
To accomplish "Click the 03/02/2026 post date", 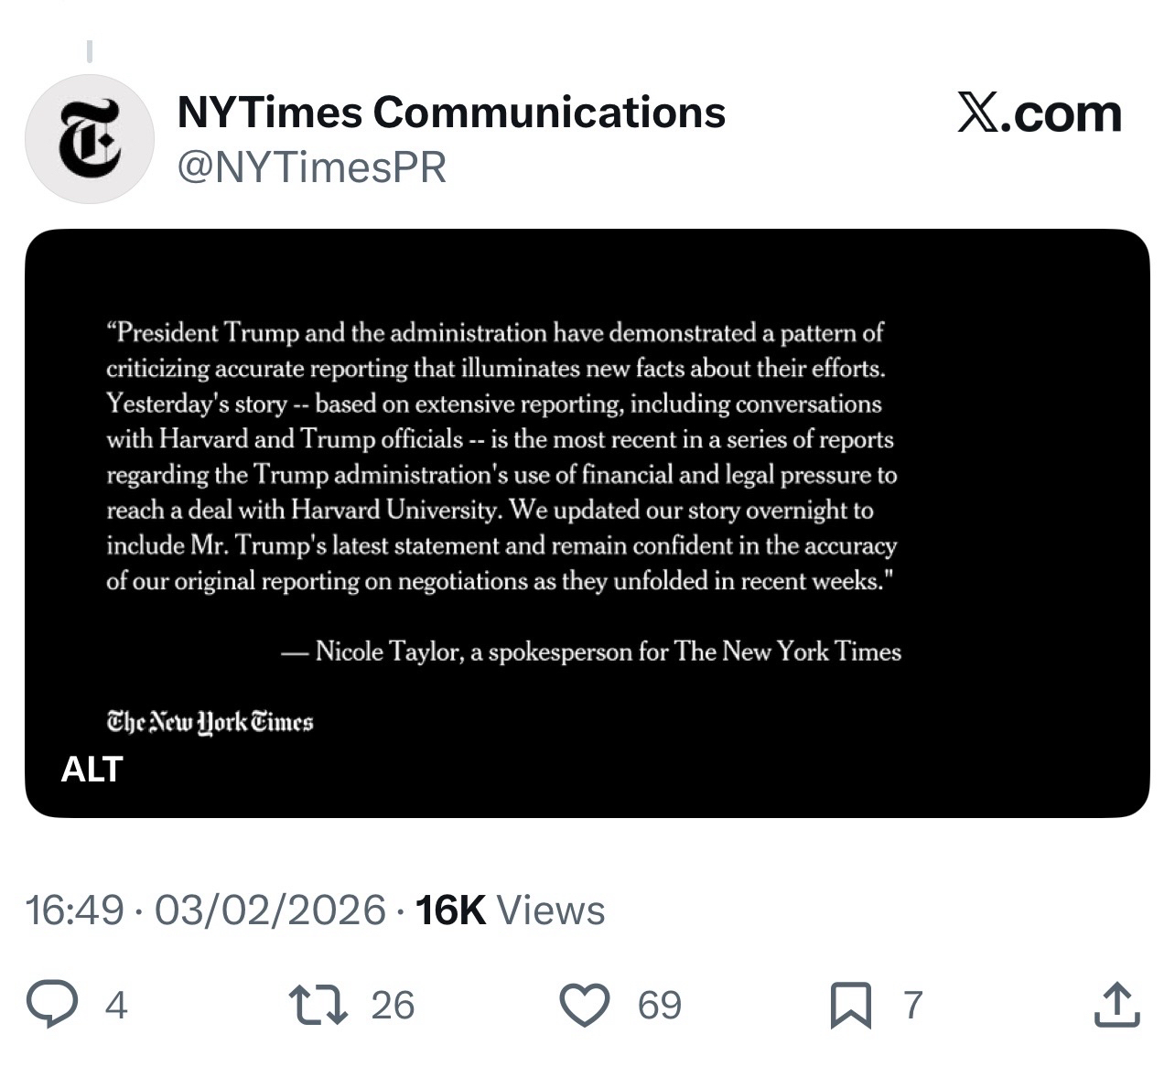I will [270, 910].
